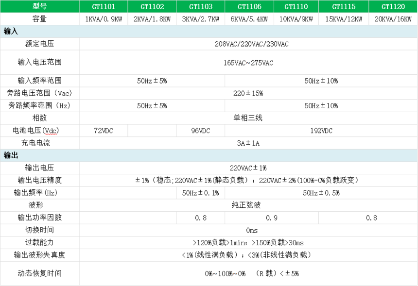Click the 10KVA/9KW capacity cell

(296, 19)
